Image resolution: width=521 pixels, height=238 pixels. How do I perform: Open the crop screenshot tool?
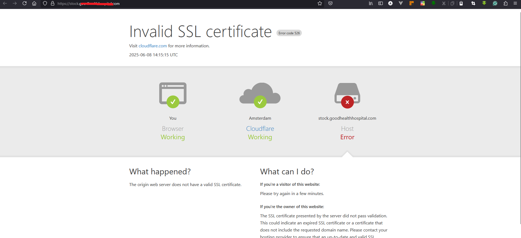pyautogui.click(x=473, y=4)
